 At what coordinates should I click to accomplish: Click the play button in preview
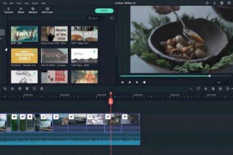137,82
